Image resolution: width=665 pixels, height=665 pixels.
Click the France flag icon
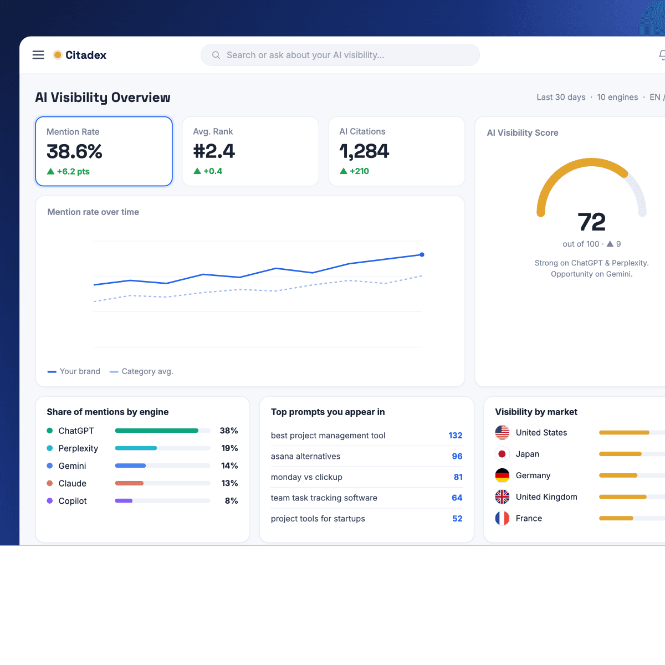coord(502,518)
